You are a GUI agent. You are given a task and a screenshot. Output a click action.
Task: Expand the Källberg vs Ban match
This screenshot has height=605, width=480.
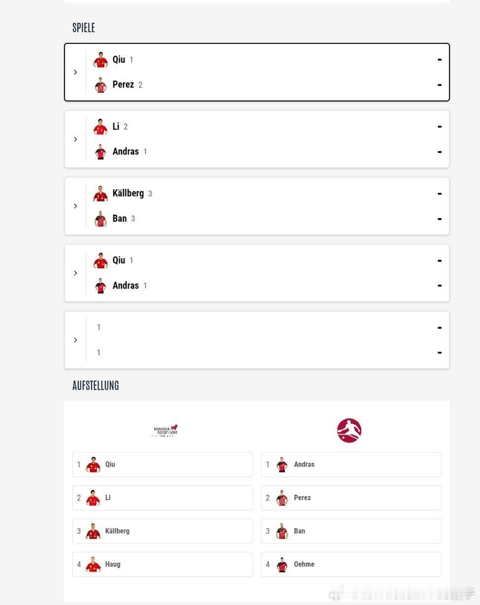pos(75,206)
